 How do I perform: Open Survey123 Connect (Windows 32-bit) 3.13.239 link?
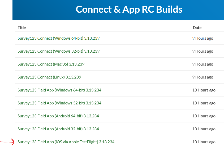click(x=59, y=51)
